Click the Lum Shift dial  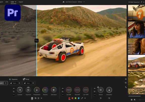click(x=86, y=90)
